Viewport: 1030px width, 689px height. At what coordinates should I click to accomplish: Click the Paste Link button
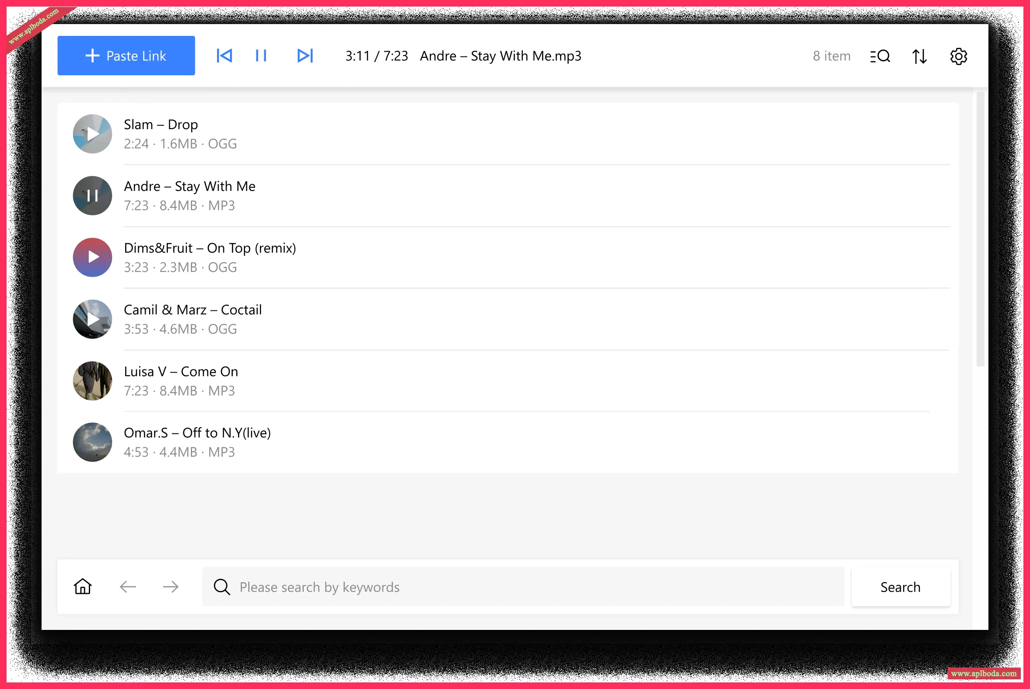(126, 56)
